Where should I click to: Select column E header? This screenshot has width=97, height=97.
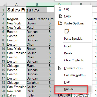point(81,4)
